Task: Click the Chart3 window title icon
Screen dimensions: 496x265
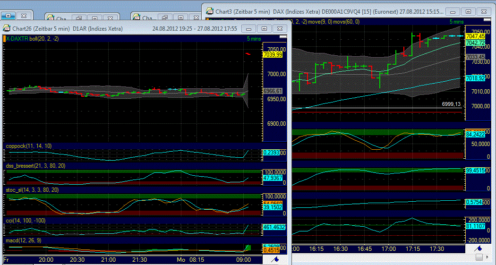Action: [209, 11]
